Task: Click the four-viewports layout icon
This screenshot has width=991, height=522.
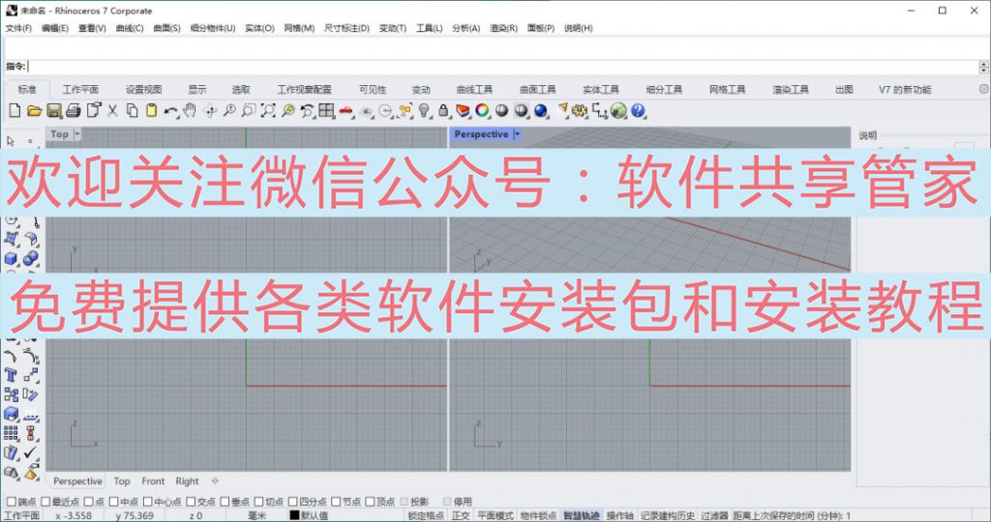Action: pos(327,111)
